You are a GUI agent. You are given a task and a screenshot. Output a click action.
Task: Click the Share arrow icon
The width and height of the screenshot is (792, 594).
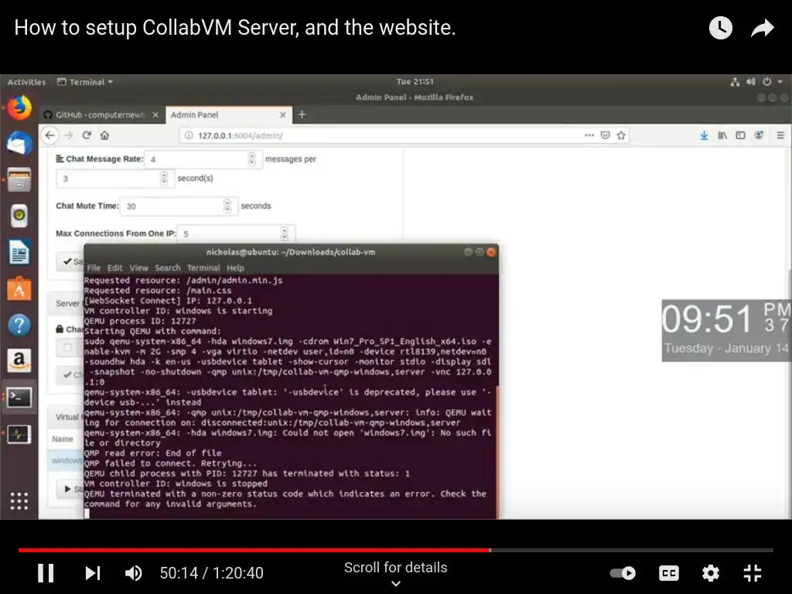(x=762, y=28)
